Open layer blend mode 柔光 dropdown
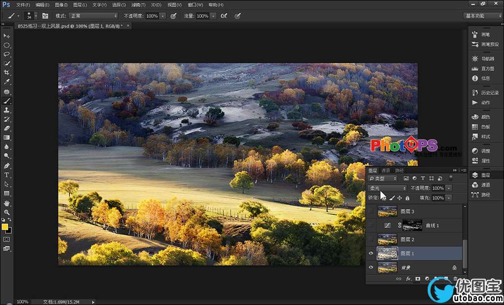 click(387, 188)
